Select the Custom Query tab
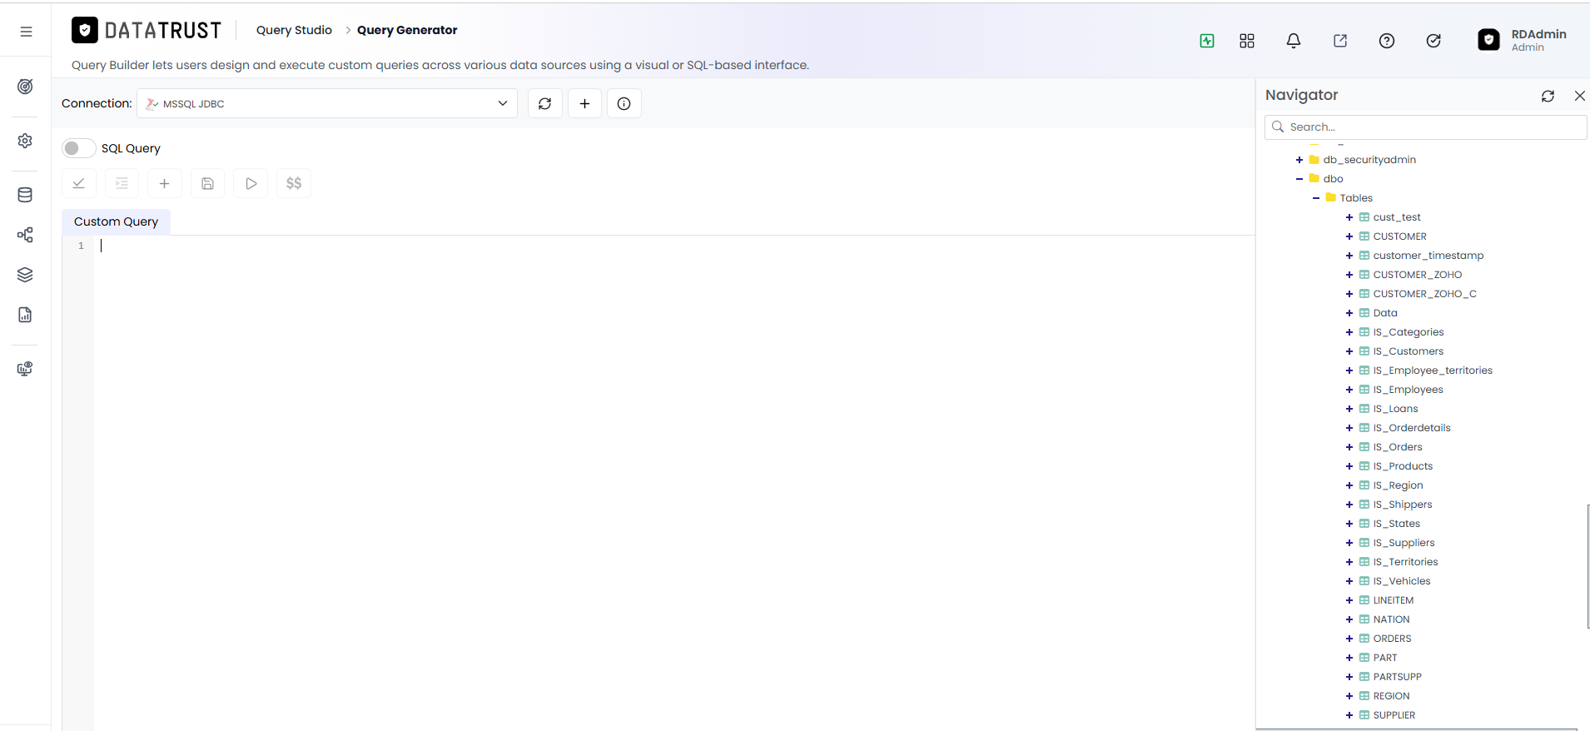Viewport: 1590px width, 731px height. [116, 221]
